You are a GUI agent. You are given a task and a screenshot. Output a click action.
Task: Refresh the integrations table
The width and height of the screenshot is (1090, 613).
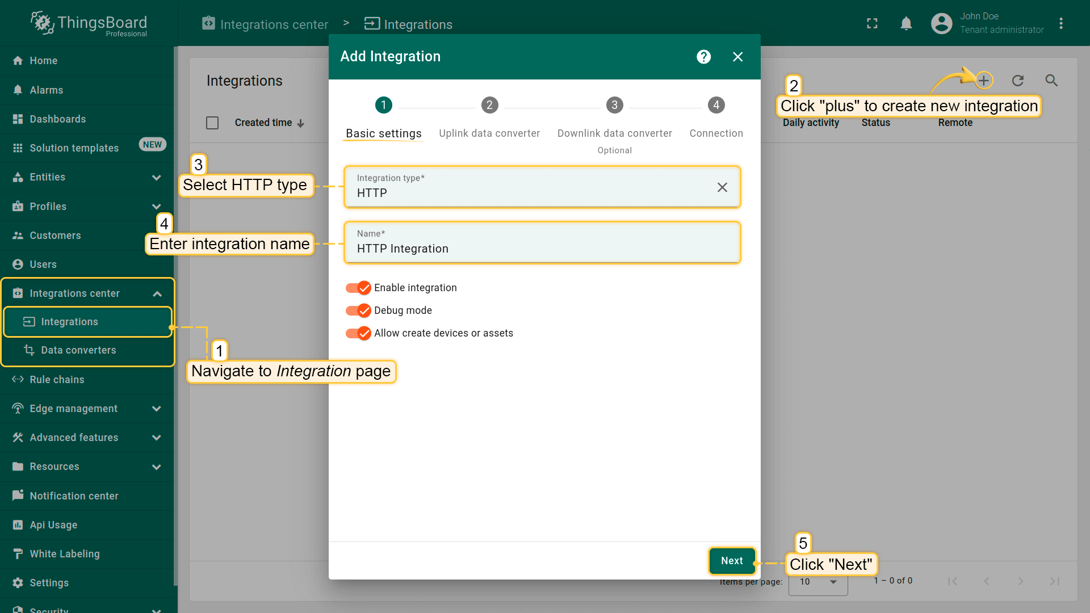pos(1017,81)
